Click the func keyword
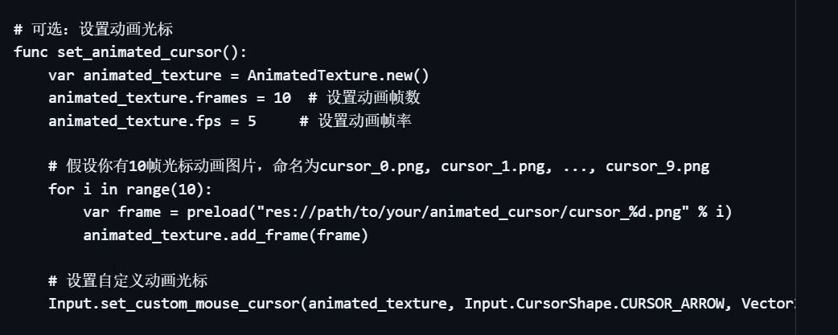The height and width of the screenshot is (335, 838). [x=31, y=52]
